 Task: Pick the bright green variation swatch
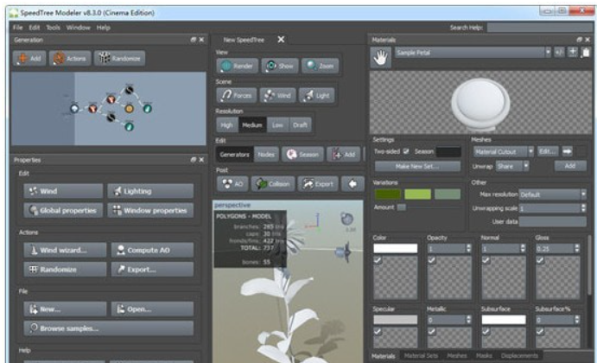pos(417,194)
